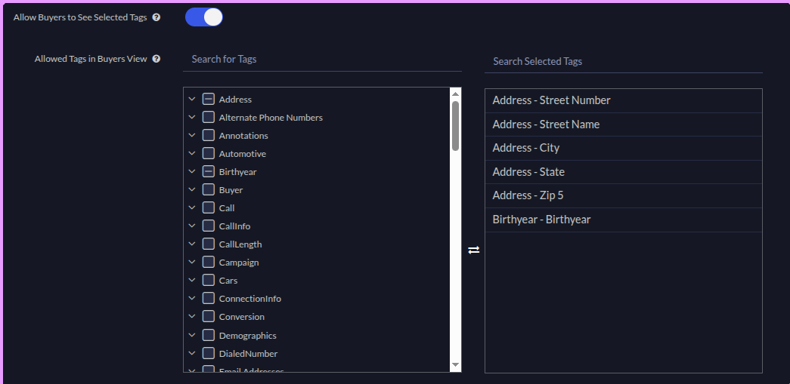Click the CallLength tree label

click(240, 244)
